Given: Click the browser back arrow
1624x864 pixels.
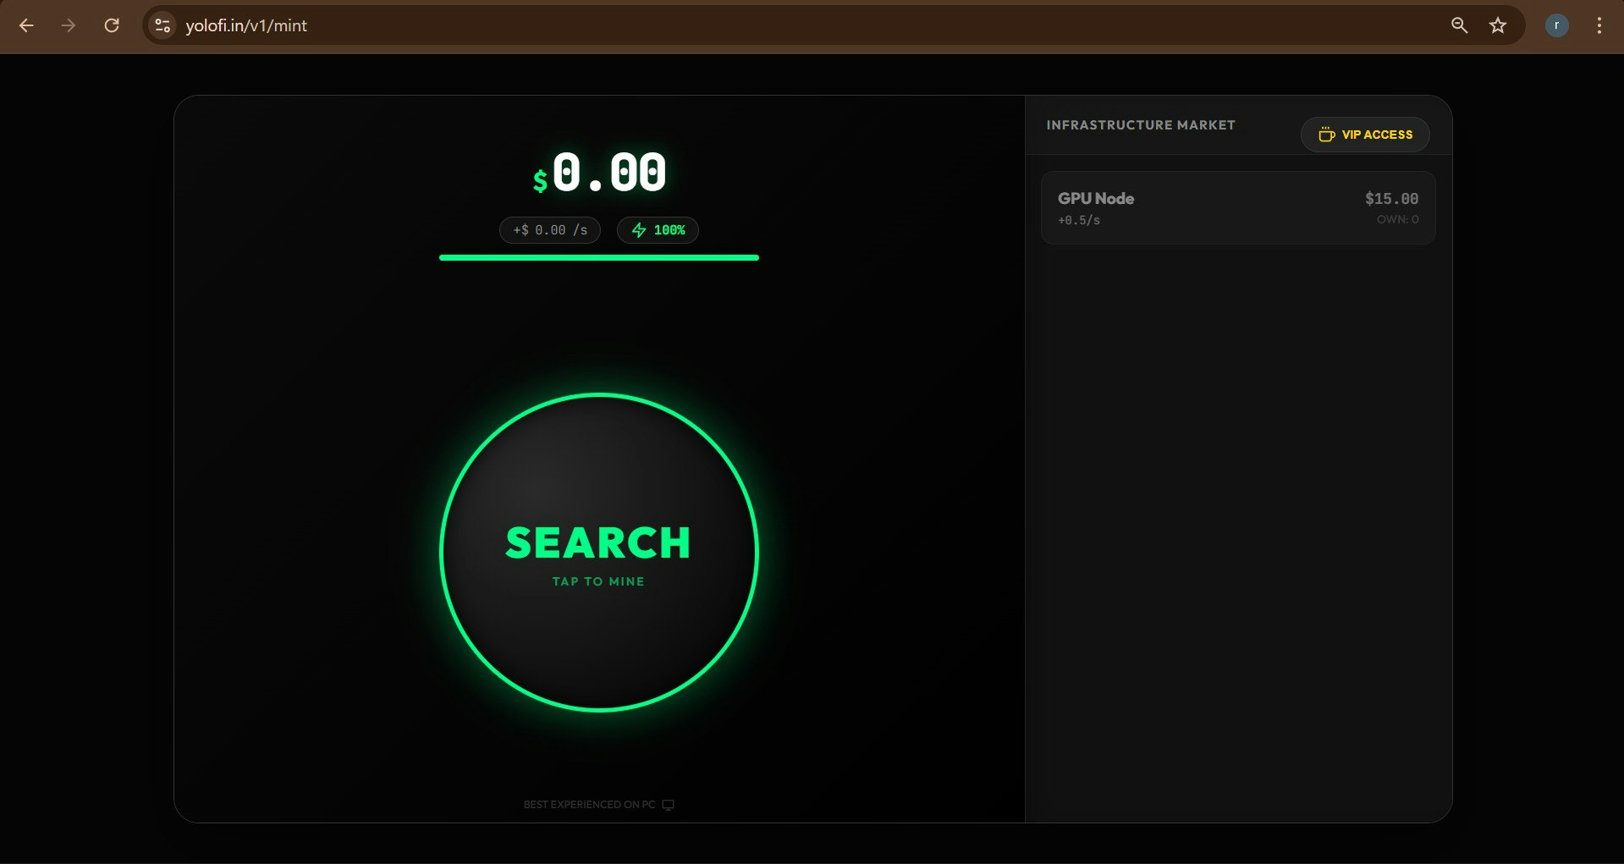Looking at the screenshot, I should [26, 25].
